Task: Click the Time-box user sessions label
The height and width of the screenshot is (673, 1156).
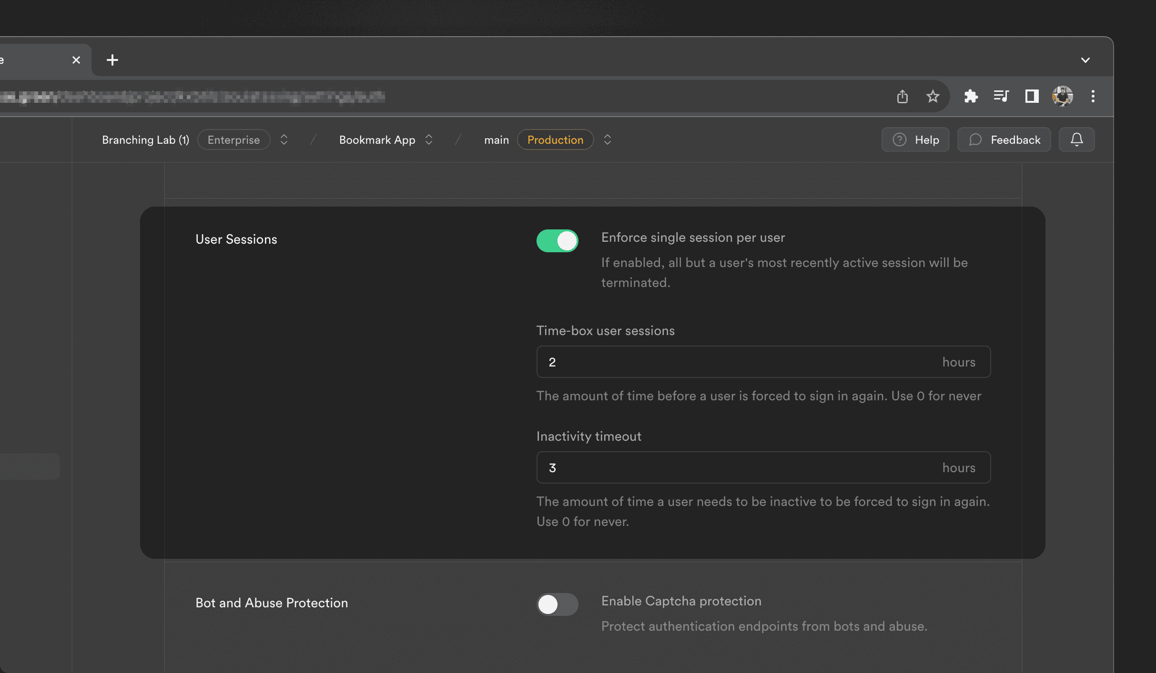Action: coord(606,331)
